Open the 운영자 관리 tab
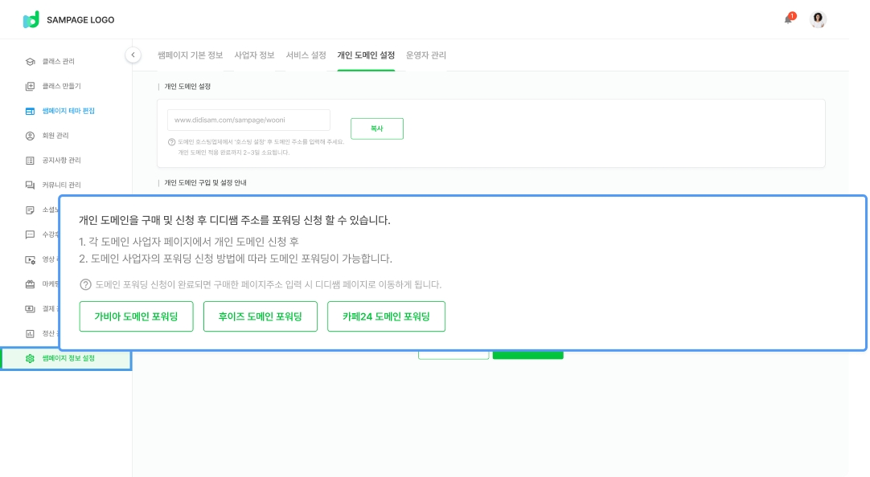 [426, 55]
